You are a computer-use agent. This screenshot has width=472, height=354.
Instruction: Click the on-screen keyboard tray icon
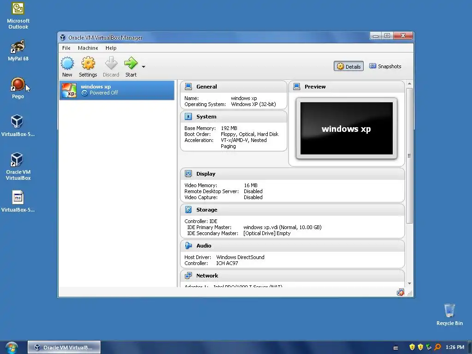click(x=396, y=348)
